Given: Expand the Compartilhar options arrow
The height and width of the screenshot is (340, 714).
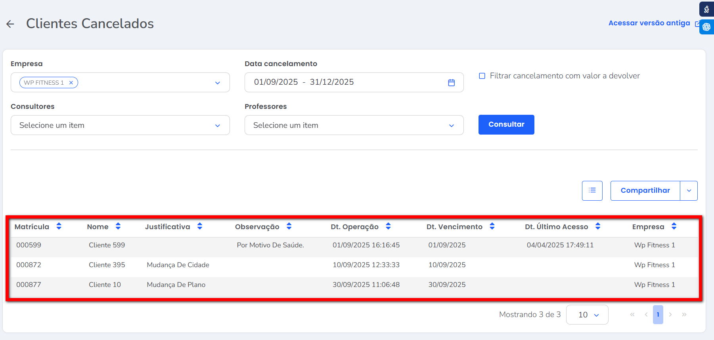Looking at the screenshot, I should click(689, 191).
